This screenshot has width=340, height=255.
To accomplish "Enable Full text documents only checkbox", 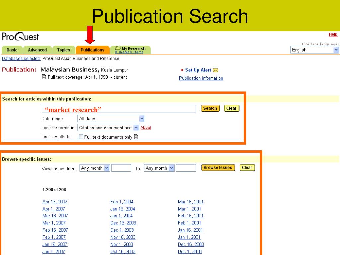I will coord(81,137).
